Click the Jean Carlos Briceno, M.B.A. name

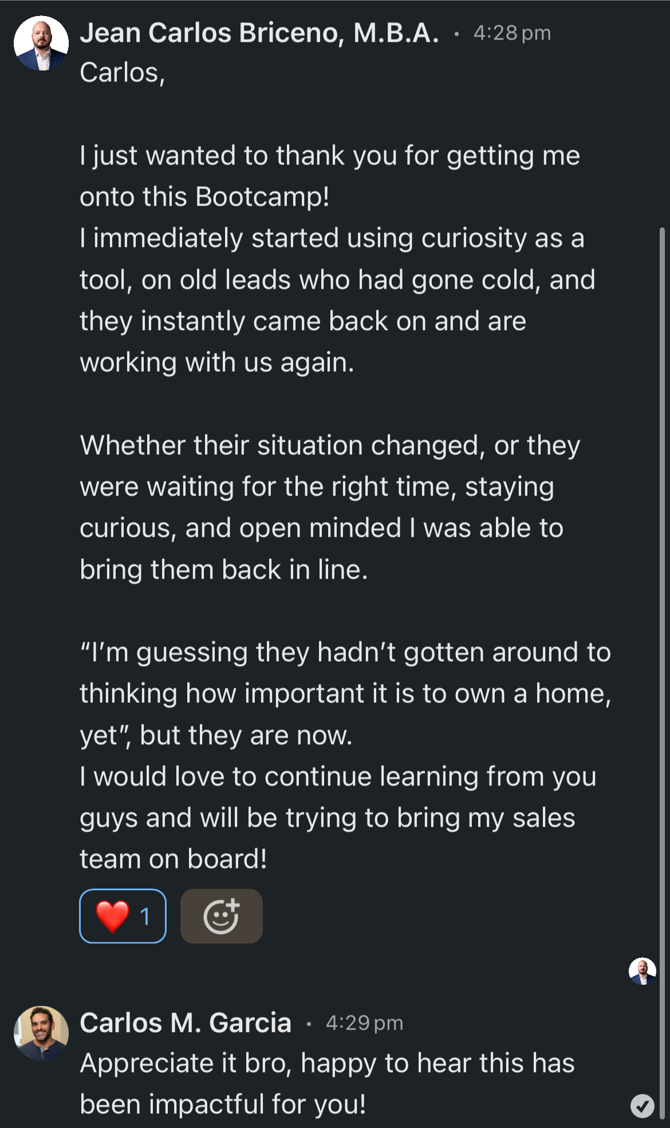coord(259,33)
